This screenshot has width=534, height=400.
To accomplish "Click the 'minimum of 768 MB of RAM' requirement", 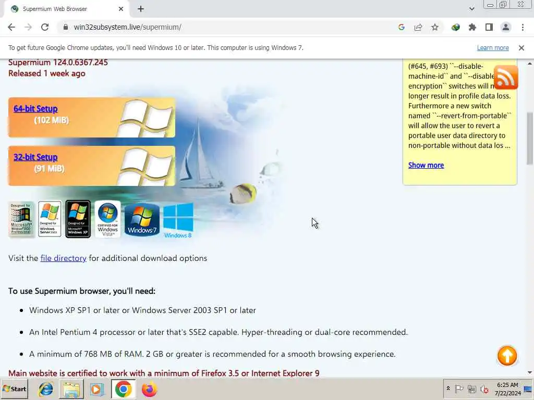I will pyautogui.click(x=212, y=354).
